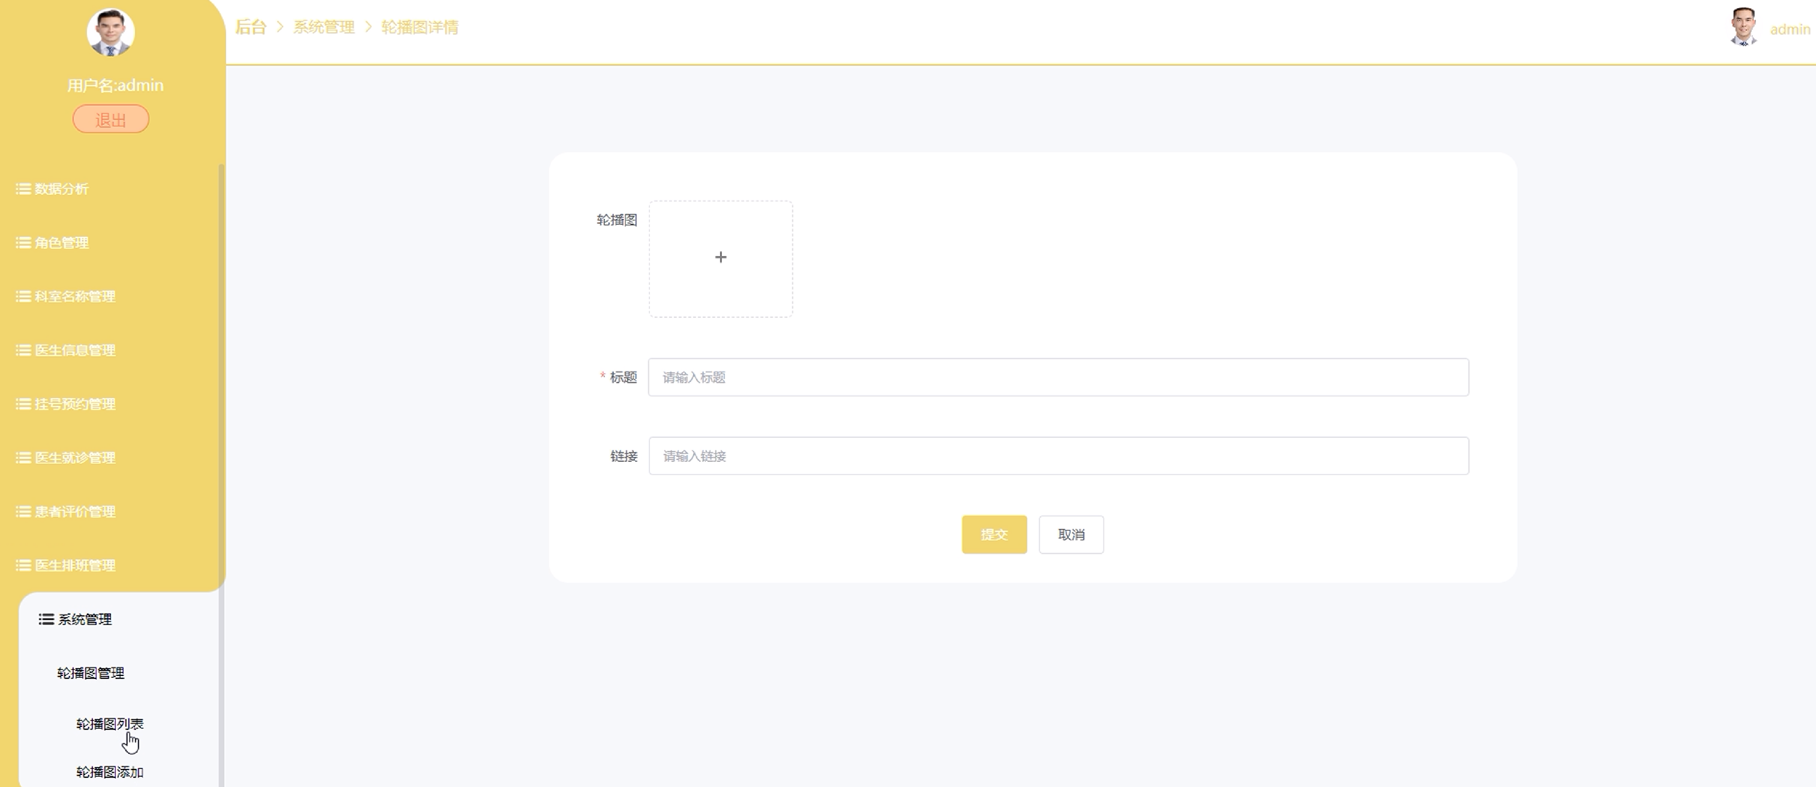Click the sidebar admin avatar picture

click(110, 32)
